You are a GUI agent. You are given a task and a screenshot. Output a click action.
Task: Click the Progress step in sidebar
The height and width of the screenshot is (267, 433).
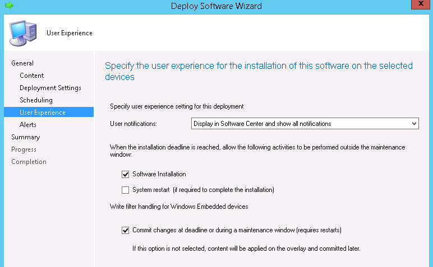pyautogui.click(x=24, y=149)
